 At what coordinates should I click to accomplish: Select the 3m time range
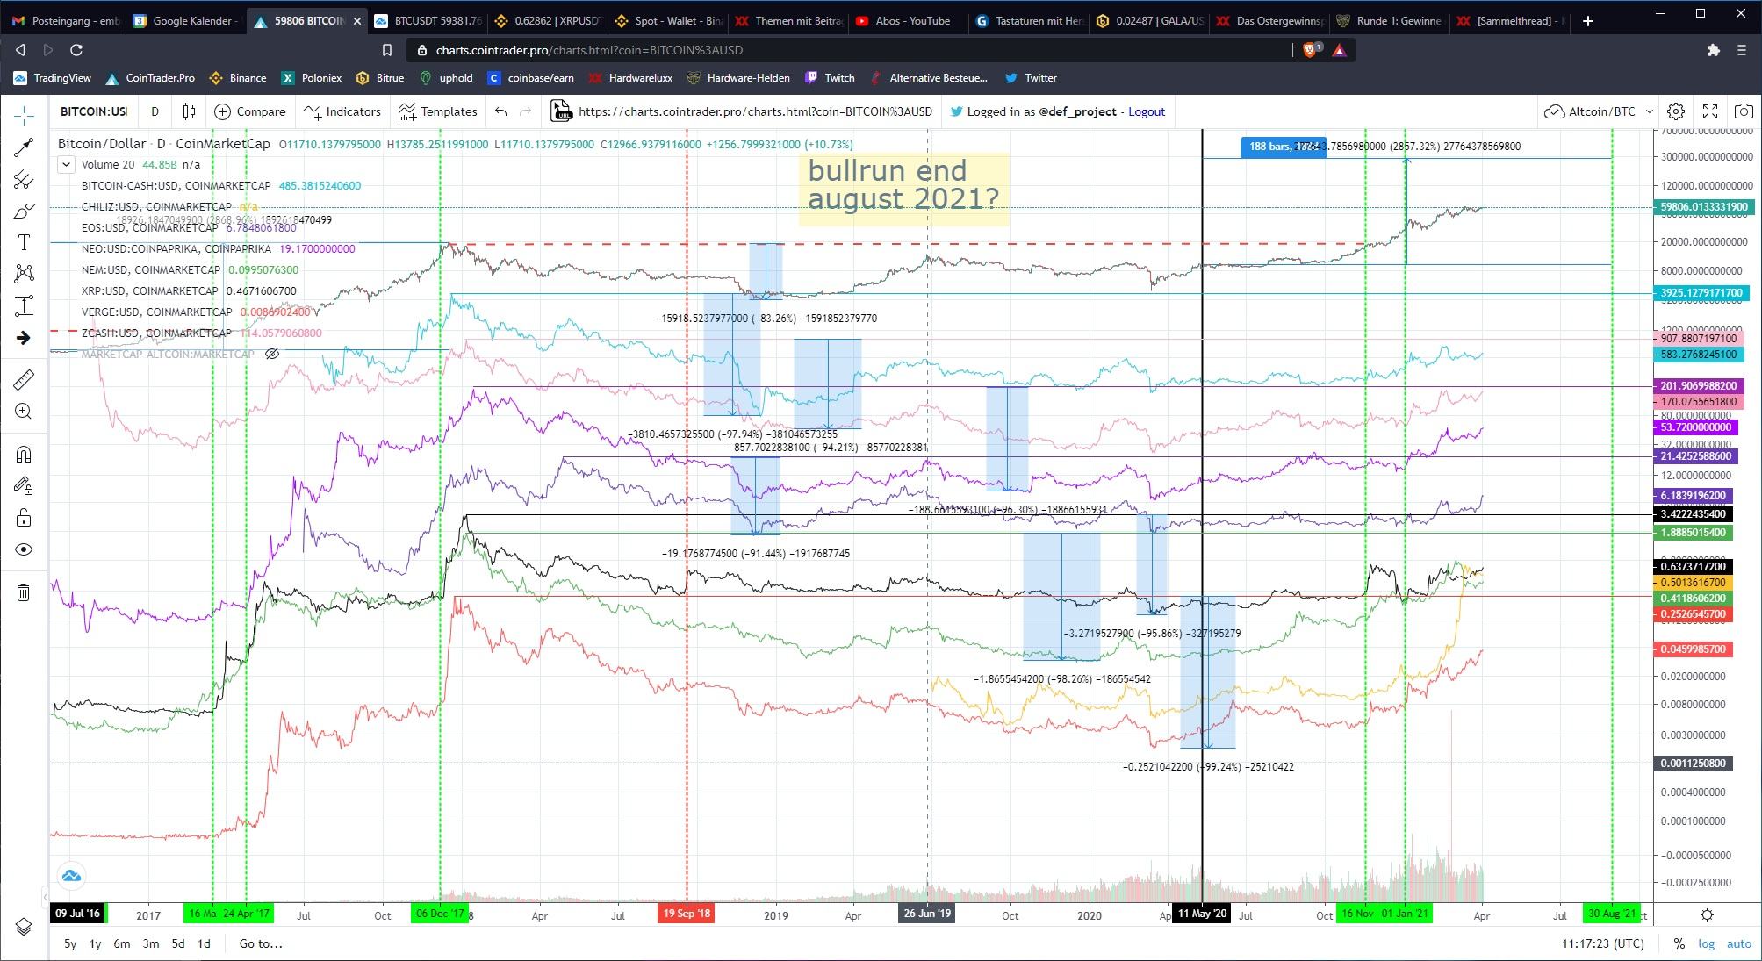(x=150, y=943)
